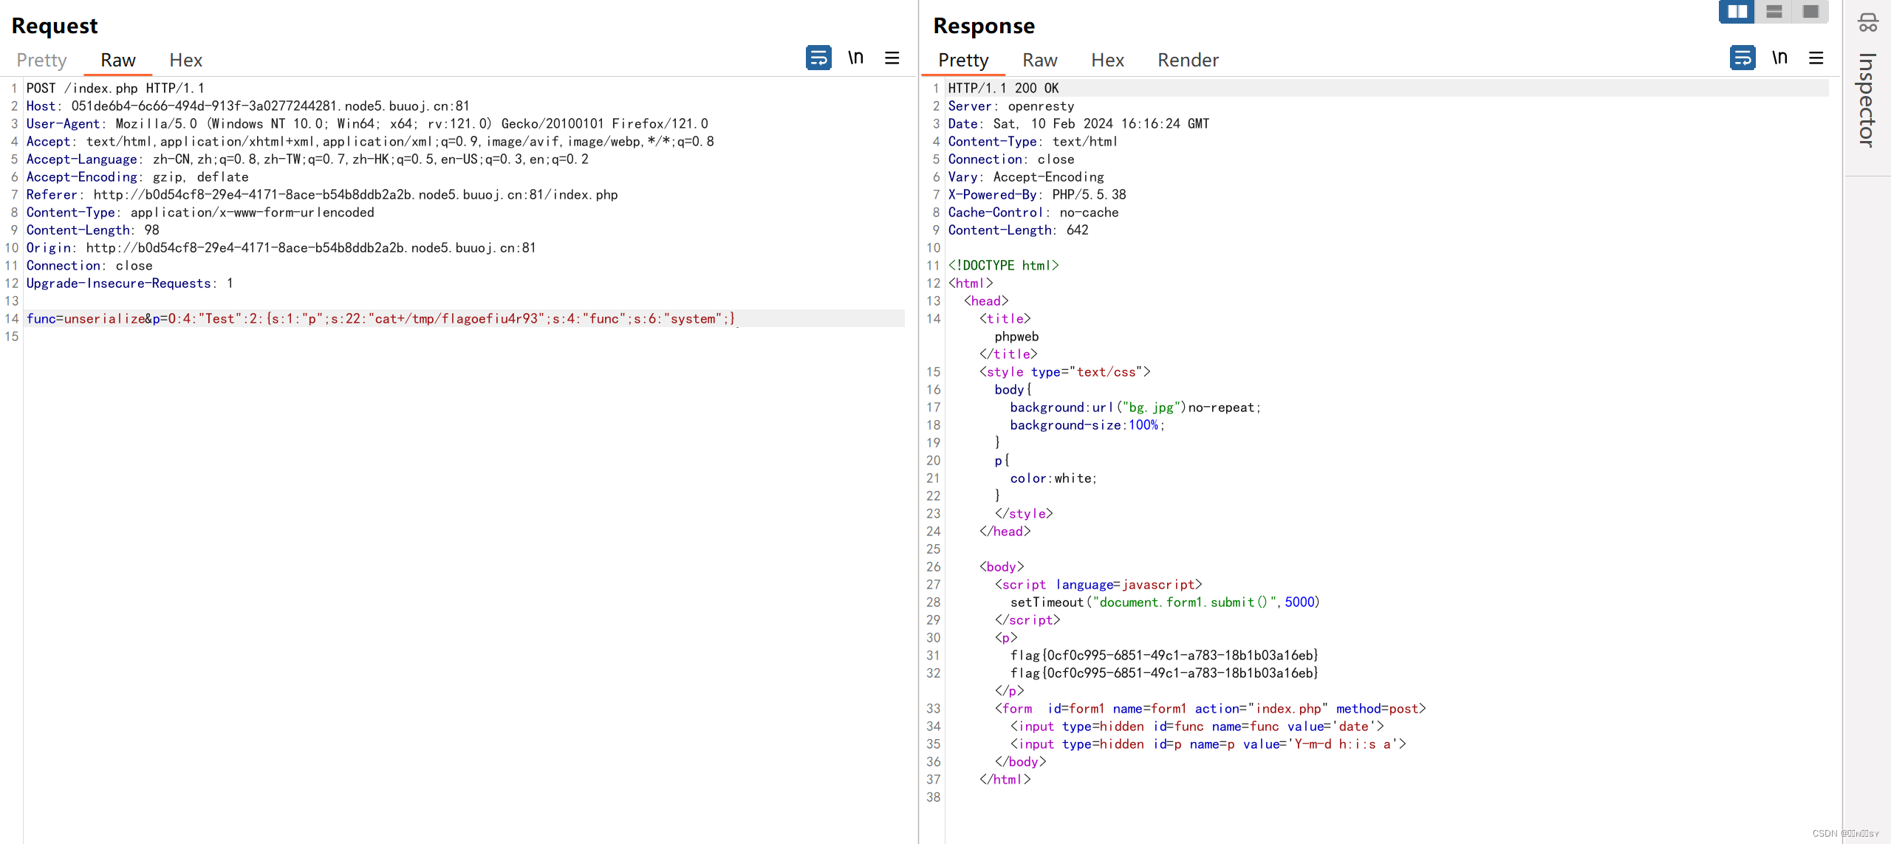Open the Response Hex tab

pos(1107,60)
